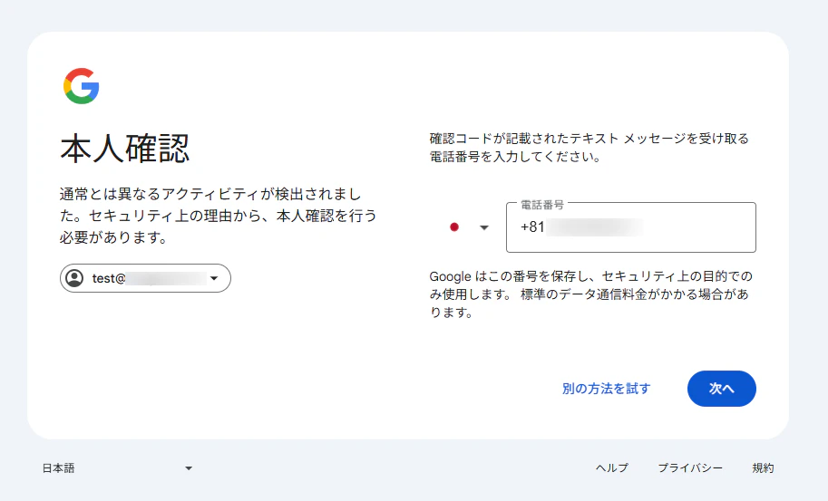This screenshot has height=501, width=828.
Task: Click the text starting 通常とは異なるアクティビティ
Action: pos(218,216)
